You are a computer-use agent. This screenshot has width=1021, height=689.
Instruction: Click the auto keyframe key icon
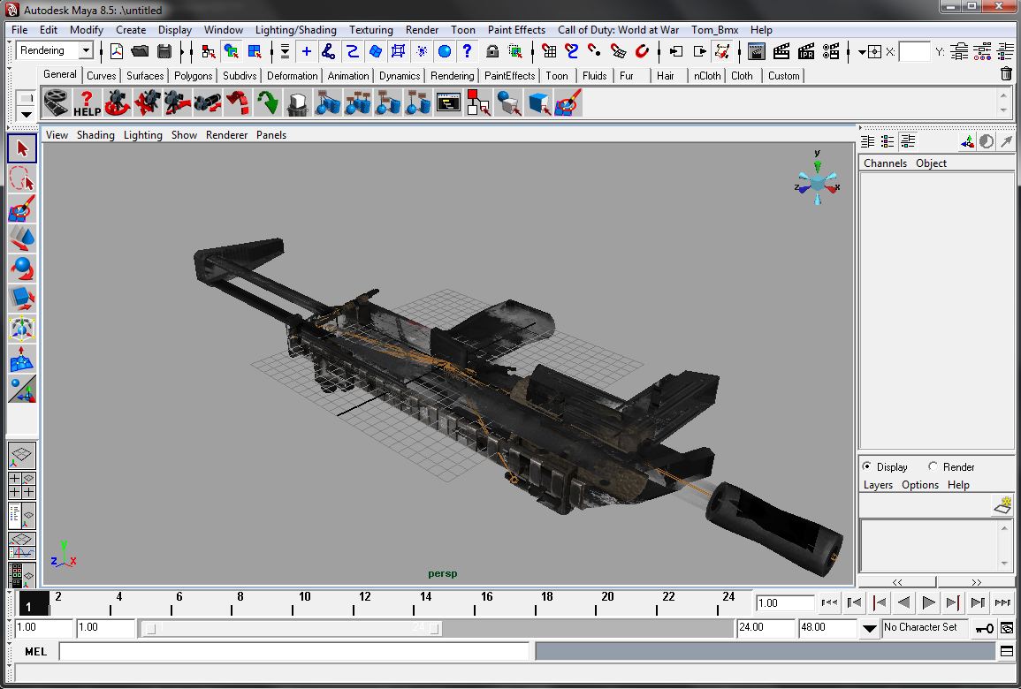[984, 628]
